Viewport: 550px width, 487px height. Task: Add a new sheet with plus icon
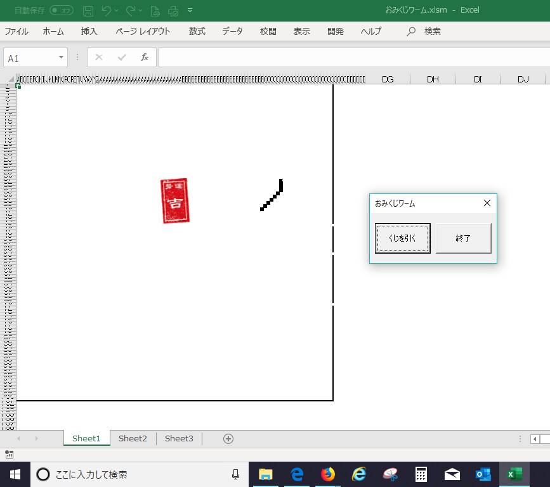(228, 439)
